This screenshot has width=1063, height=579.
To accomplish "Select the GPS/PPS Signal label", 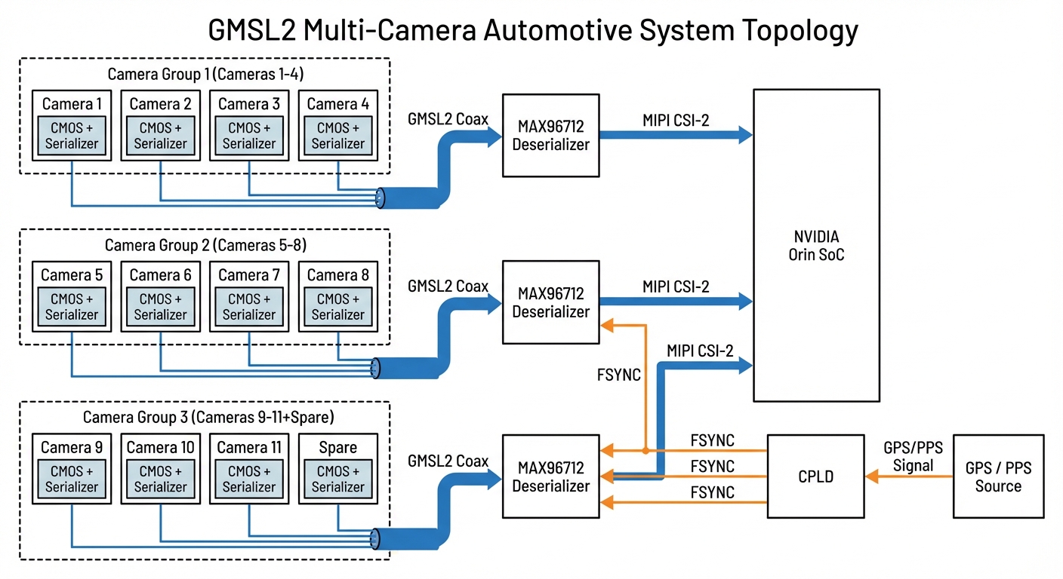I will (x=911, y=455).
